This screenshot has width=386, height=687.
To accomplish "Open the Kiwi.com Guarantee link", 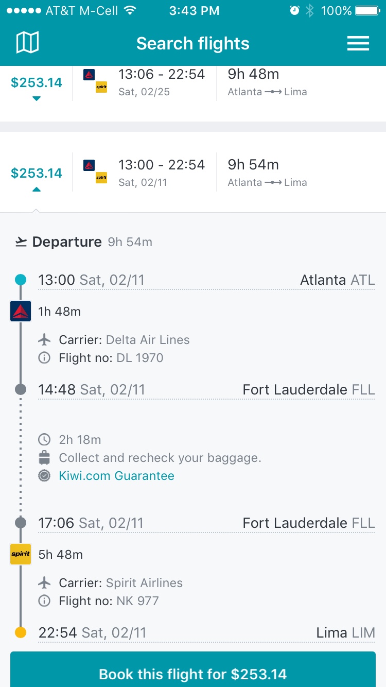I will pos(116,476).
